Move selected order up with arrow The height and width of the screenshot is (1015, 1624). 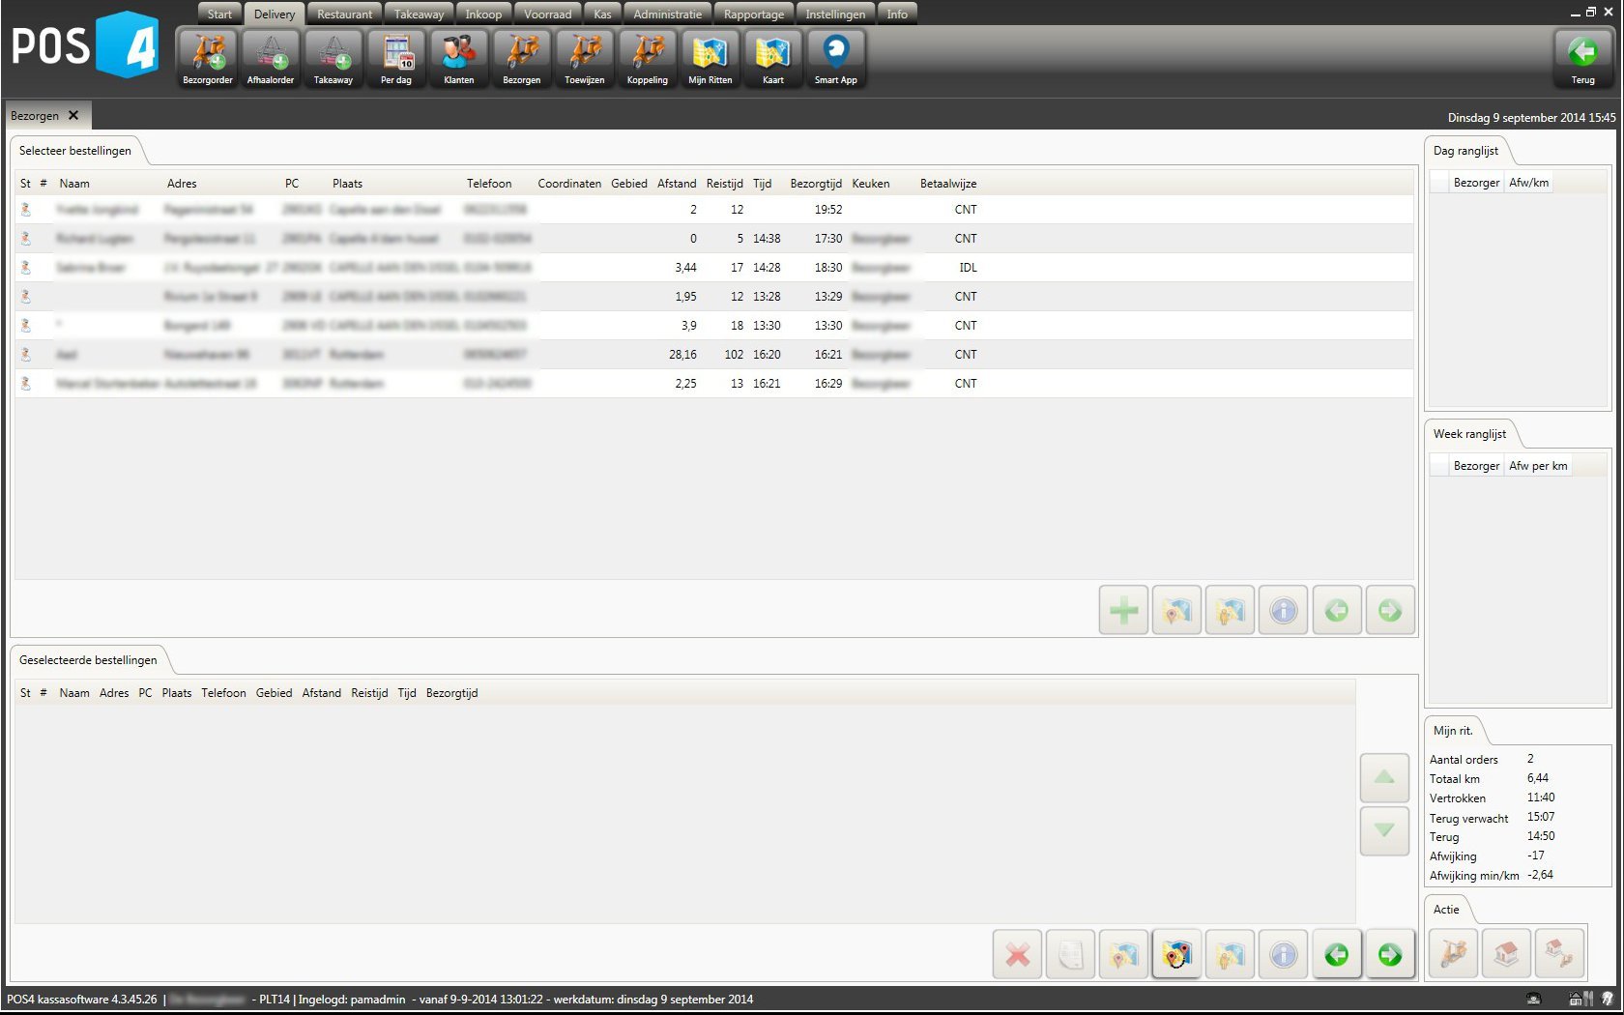(x=1384, y=777)
